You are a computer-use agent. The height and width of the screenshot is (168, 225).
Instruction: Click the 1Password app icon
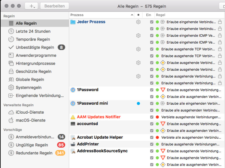tap(73, 90)
